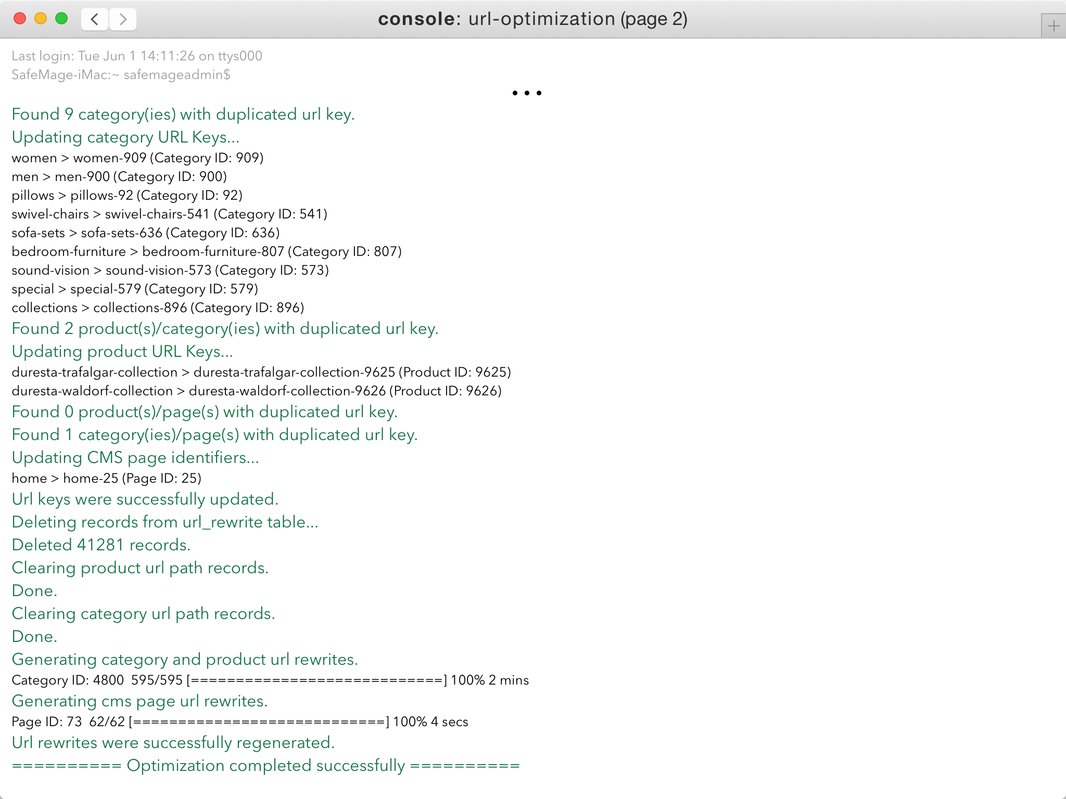
Task: Click the window title 'console: url-optimization'
Action: pyautogui.click(x=532, y=19)
